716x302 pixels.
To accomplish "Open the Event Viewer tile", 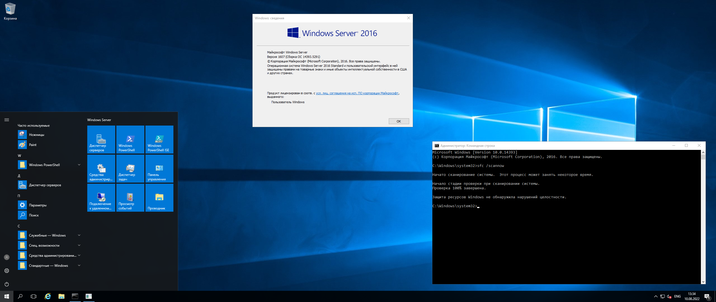I will point(130,198).
